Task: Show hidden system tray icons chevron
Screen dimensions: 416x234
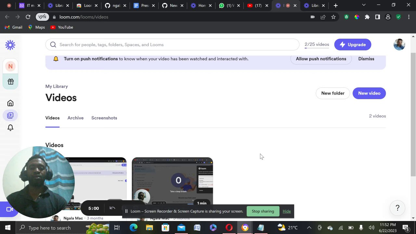Action: coord(309,228)
